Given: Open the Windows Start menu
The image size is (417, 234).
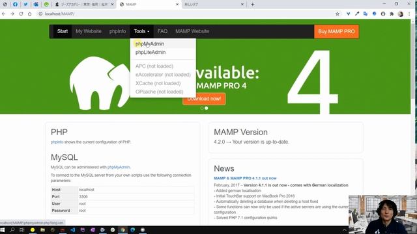Looking at the screenshot, I should coord(3,229).
